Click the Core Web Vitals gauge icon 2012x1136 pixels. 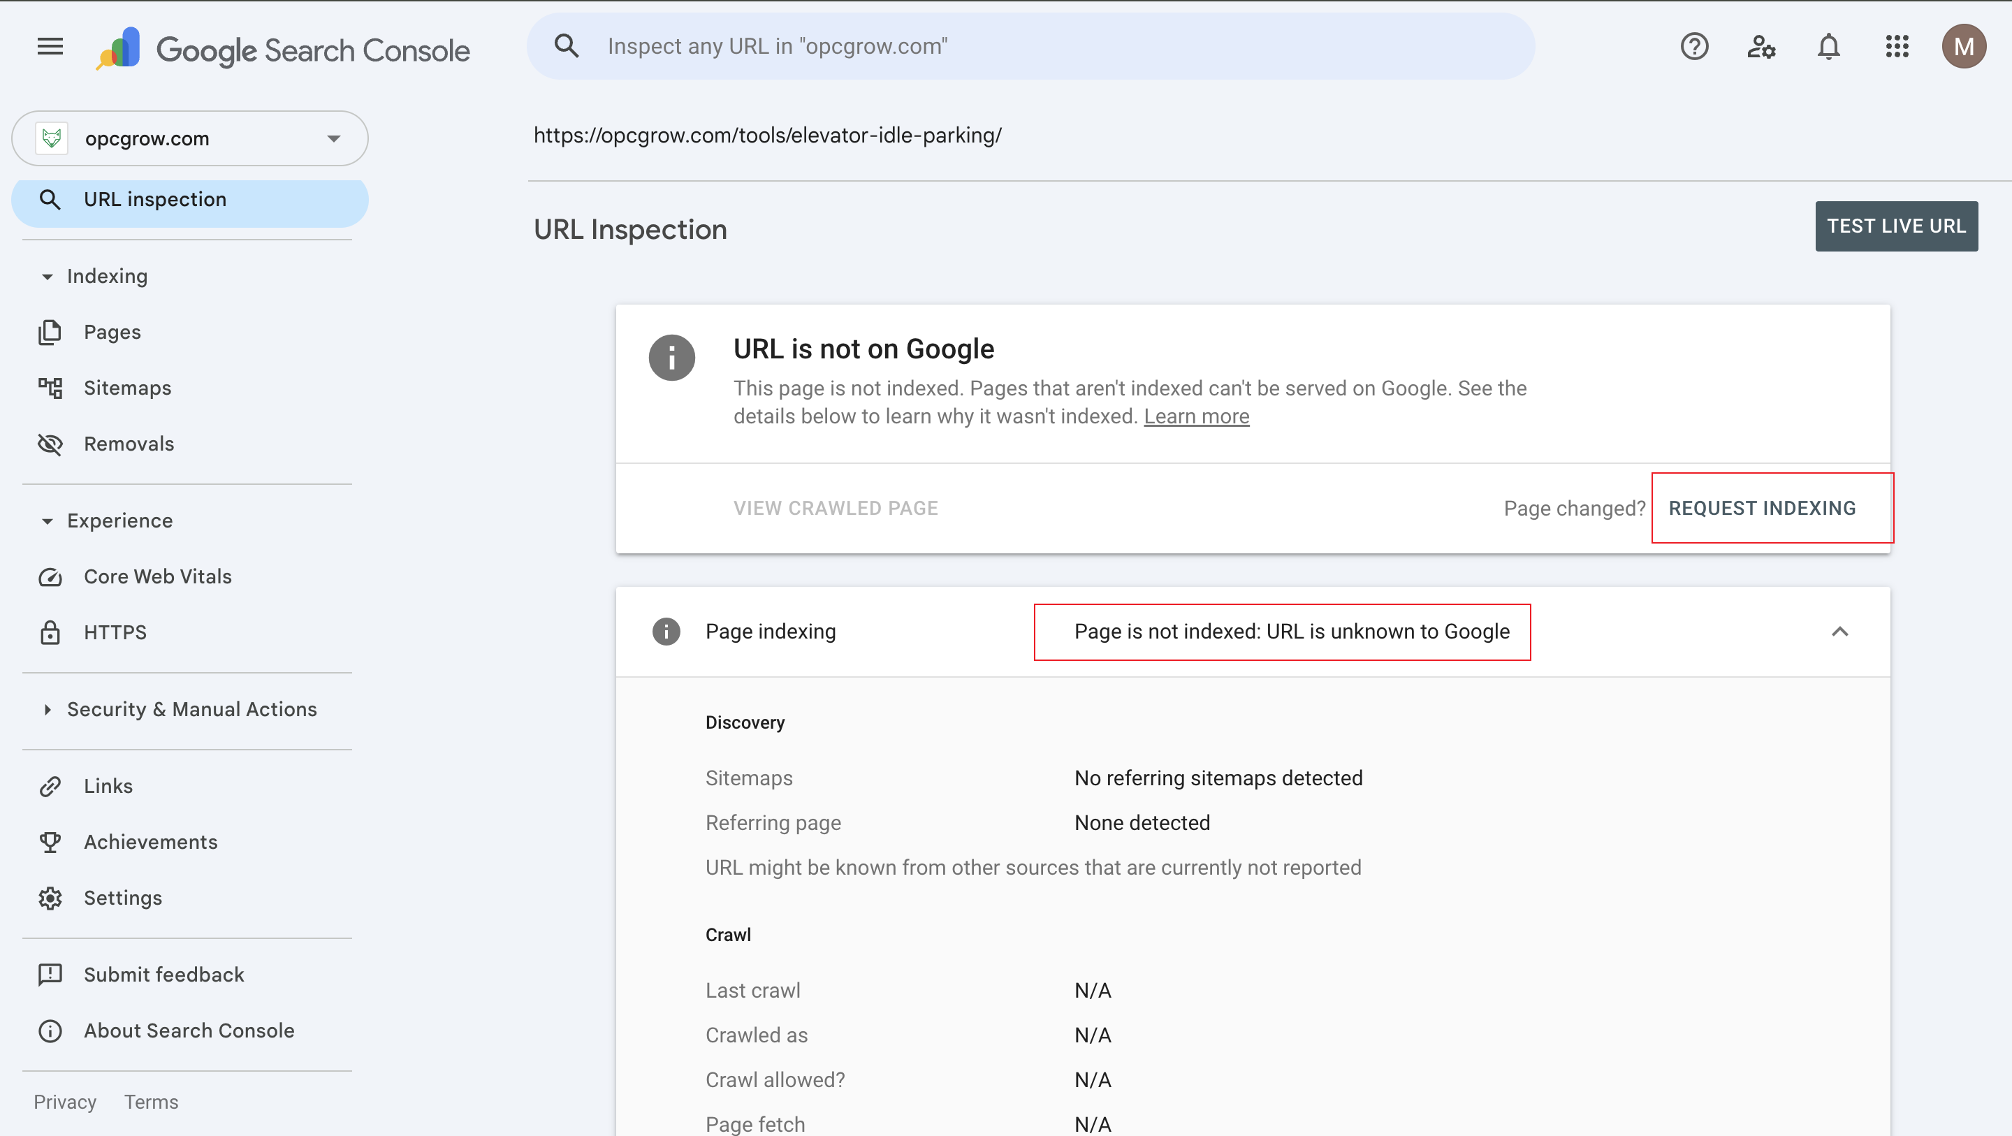click(x=50, y=576)
